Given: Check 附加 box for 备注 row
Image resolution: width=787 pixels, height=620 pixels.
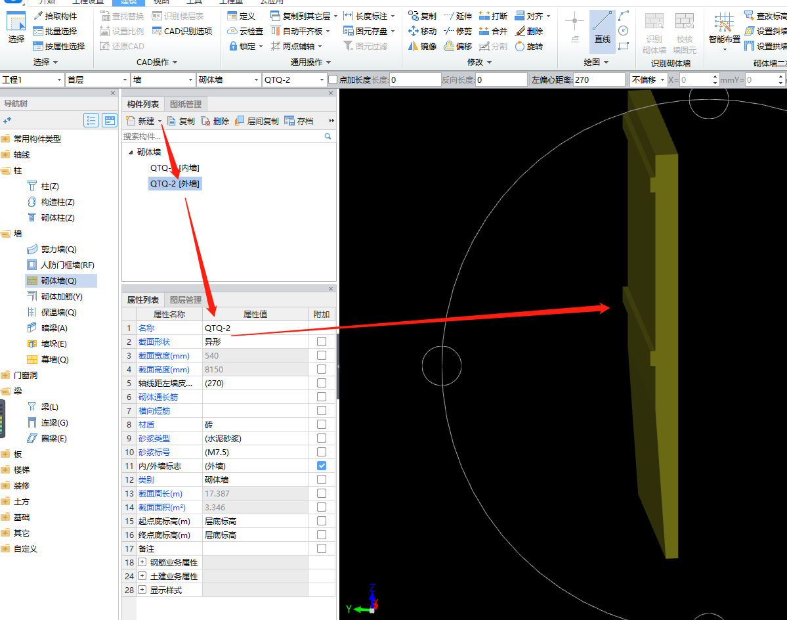Looking at the screenshot, I should pos(322,548).
